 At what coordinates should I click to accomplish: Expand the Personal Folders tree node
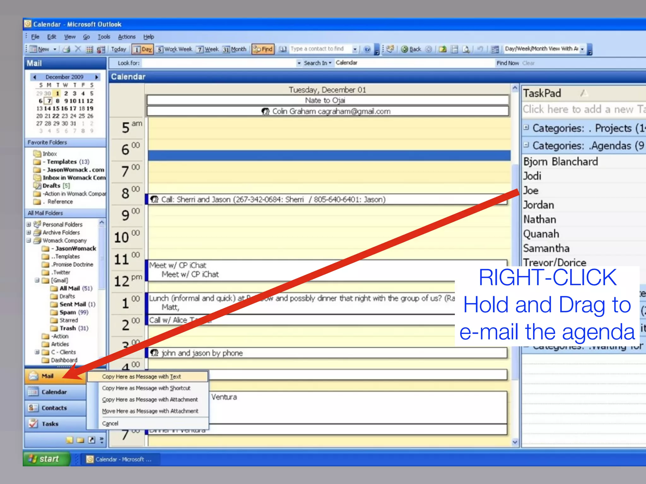[29, 224]
